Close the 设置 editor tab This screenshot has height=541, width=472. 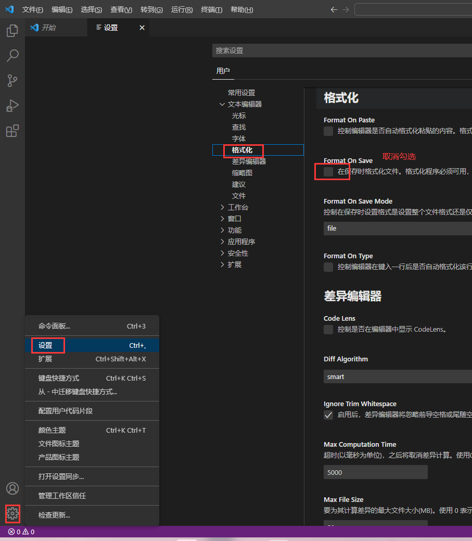(x=142, y=28)
